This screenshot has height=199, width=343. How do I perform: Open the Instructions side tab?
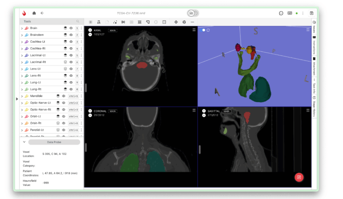(x=314, y=46)
